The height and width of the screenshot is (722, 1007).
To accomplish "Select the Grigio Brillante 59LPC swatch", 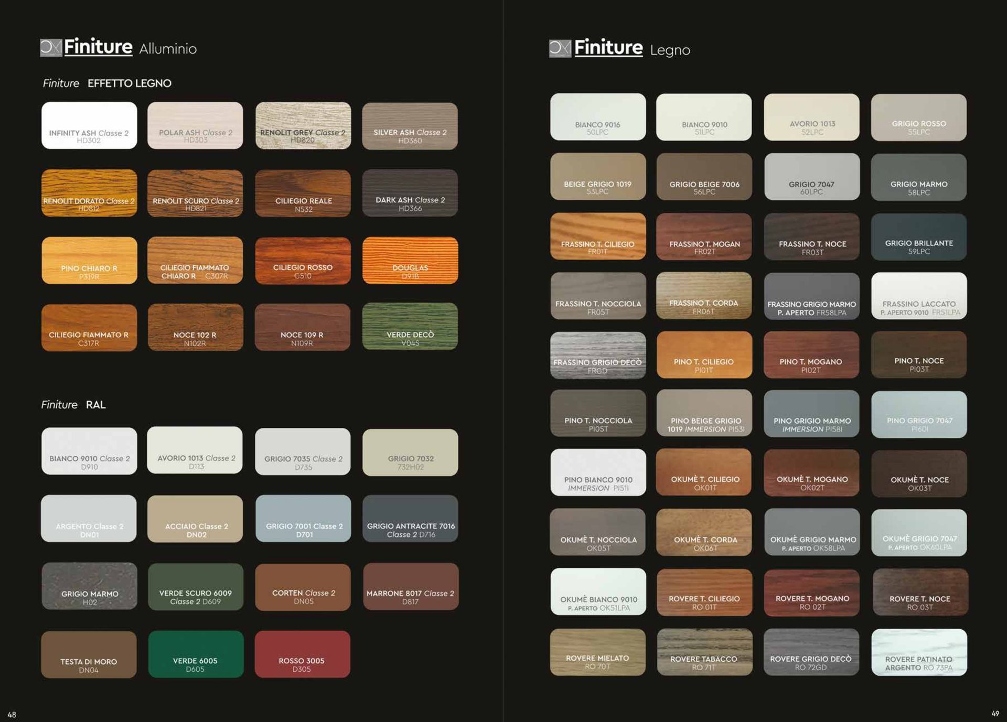I will tap(918, 237).
